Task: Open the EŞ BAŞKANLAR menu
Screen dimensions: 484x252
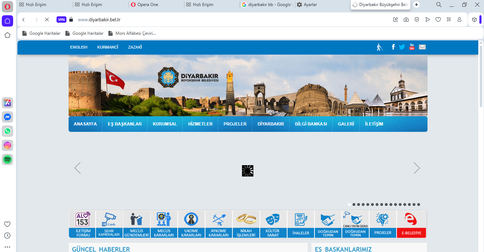Action: (x=125, y=124)
